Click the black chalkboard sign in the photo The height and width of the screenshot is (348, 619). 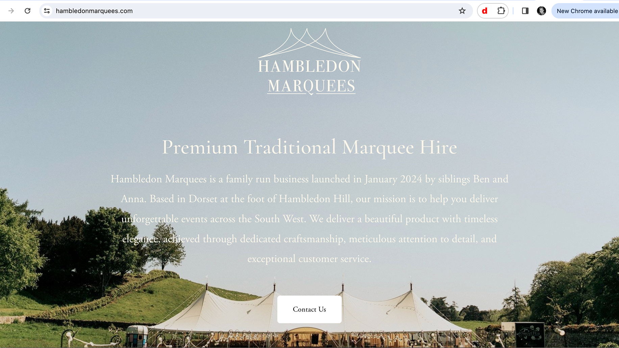tap(530, 334)
